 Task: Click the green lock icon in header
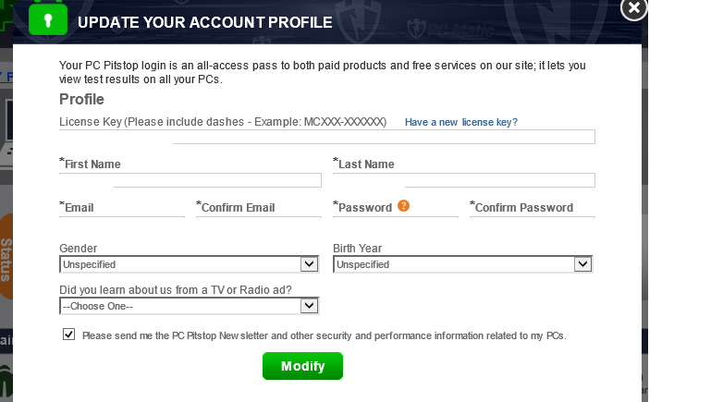48,19
